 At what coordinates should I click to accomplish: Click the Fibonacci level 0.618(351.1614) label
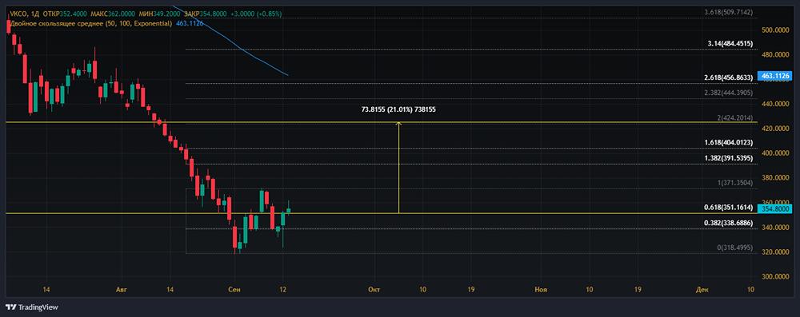point(728,208)
